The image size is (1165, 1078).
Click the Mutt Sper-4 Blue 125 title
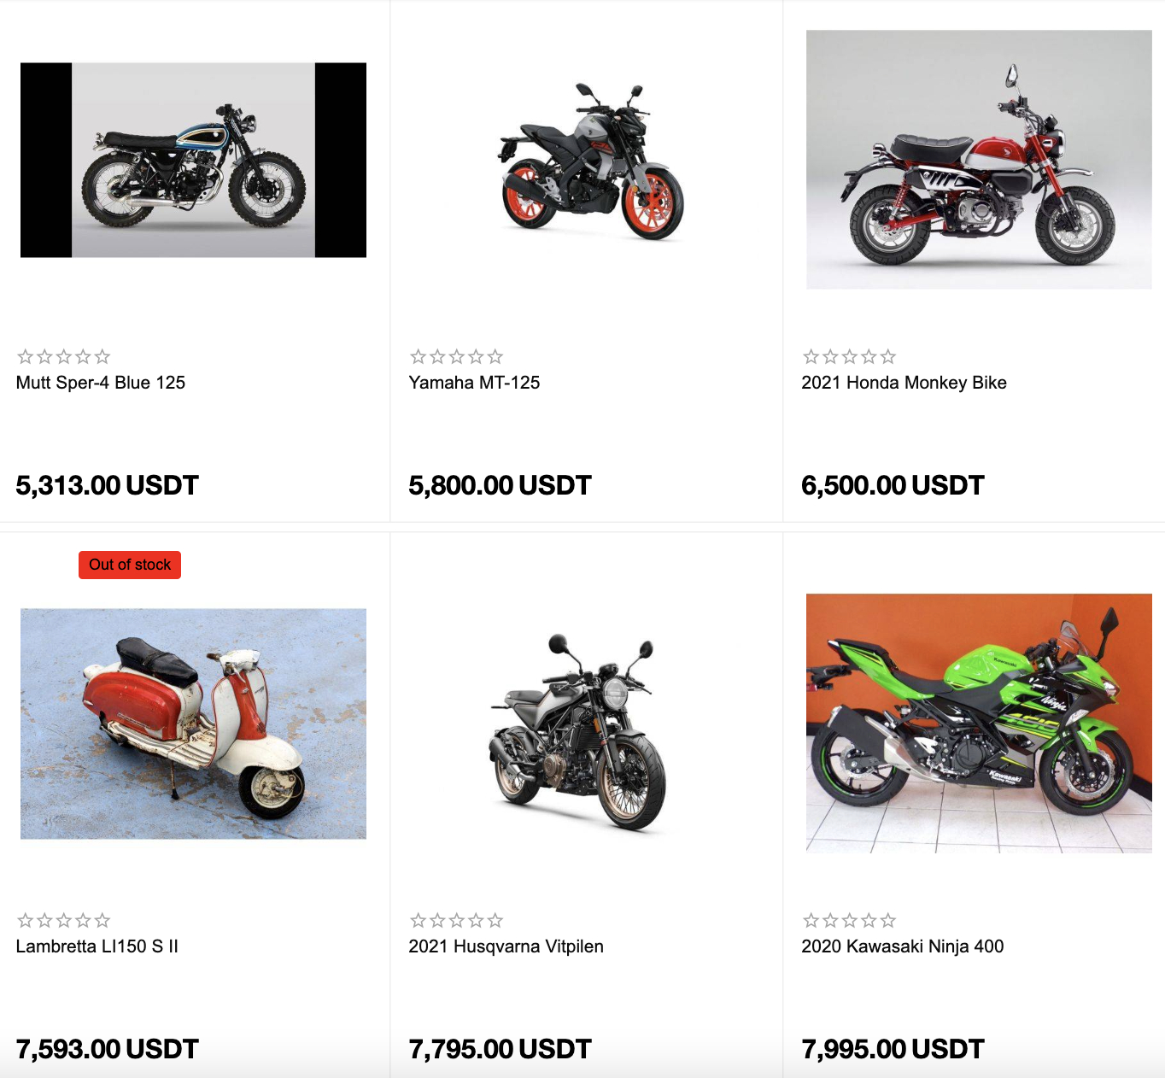[101, 383]
